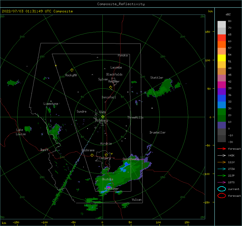The height and width of the screenshot is (226, 242).
Task: Click the Okotoks city label
Action: [x=108, y=179]
